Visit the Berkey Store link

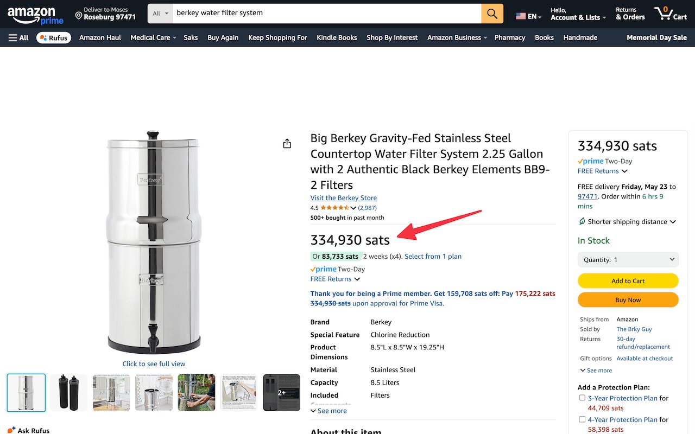[x=343, y=198]
